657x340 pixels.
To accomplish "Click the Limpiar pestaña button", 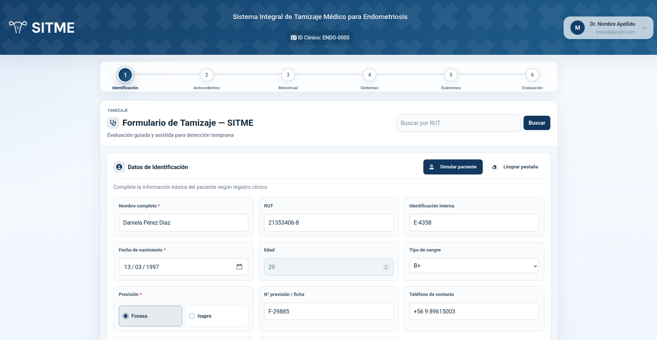I will coord(515,167).
